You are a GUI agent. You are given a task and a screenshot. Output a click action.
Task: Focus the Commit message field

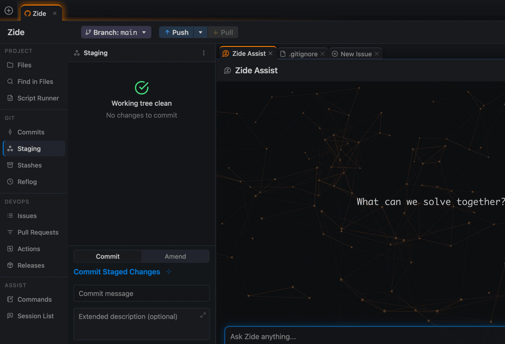click(x=142, y=293)
